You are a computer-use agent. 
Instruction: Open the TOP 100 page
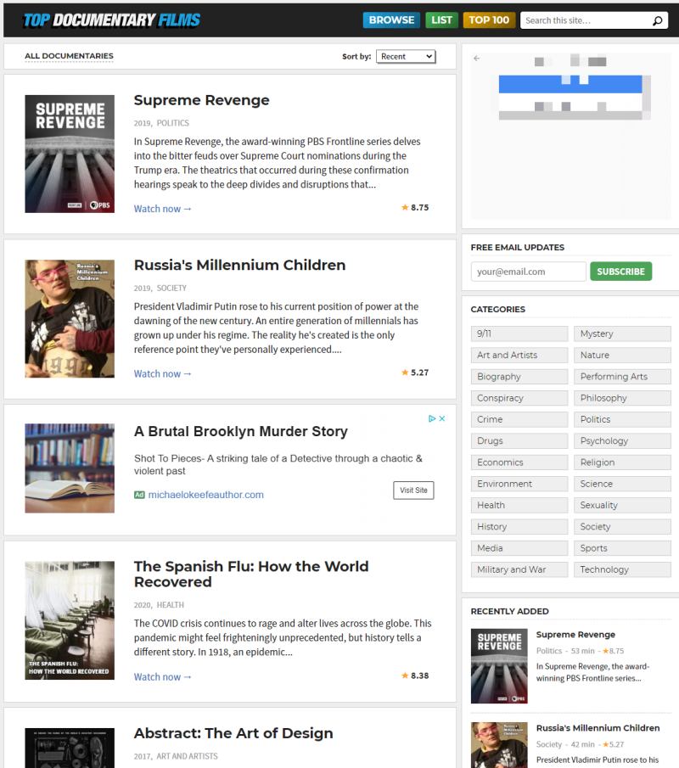click(x=489, y=20)
